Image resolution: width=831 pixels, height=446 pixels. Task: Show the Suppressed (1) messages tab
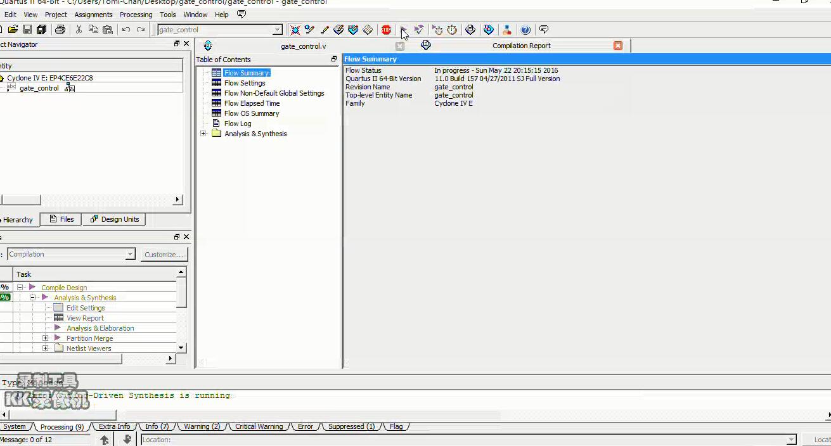coord(351,426)
